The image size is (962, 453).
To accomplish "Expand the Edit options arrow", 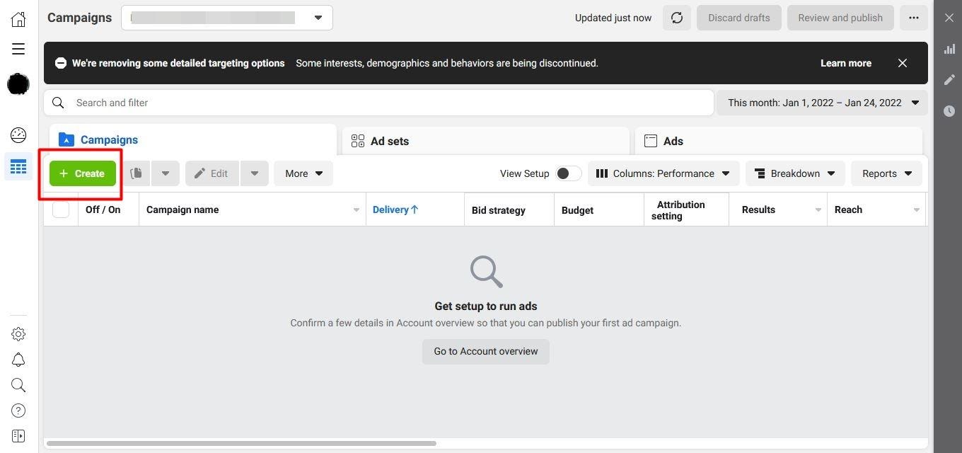I will (x=255, y=173).
